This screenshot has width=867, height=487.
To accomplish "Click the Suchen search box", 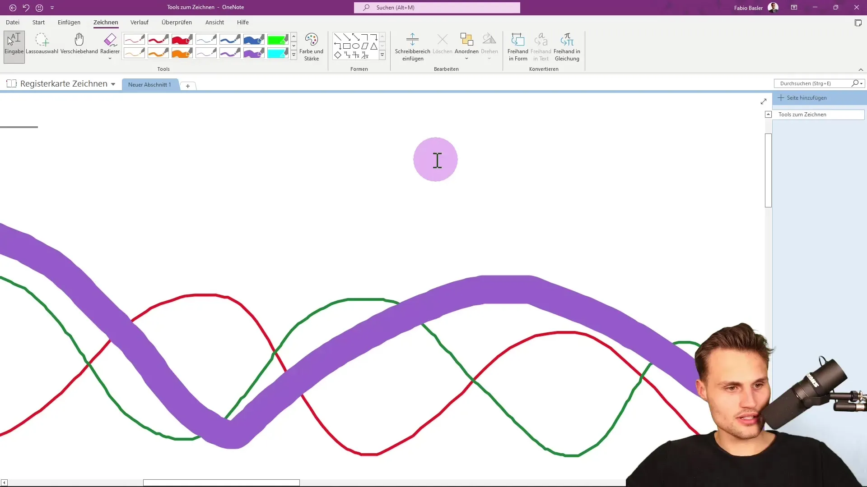I will pyautogui.click(x=437, y=8).
